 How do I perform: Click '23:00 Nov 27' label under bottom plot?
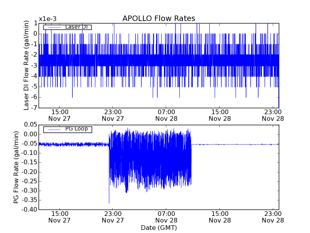(x=113, y=217)
